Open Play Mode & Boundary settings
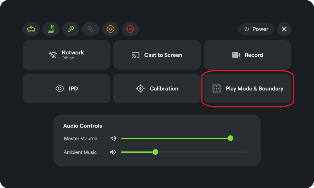 pyautogui.click(x=247, y=89)
